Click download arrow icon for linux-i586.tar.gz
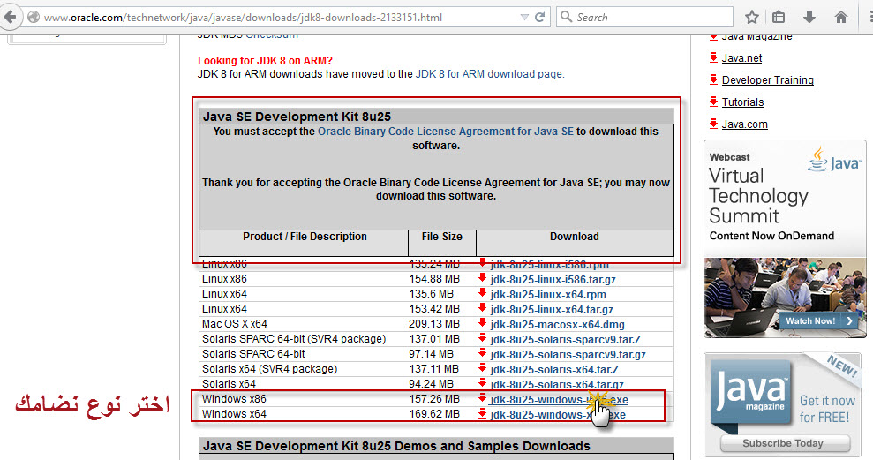Image resolution: width=873 pixels, height=460 pixels. pos(482,279)
